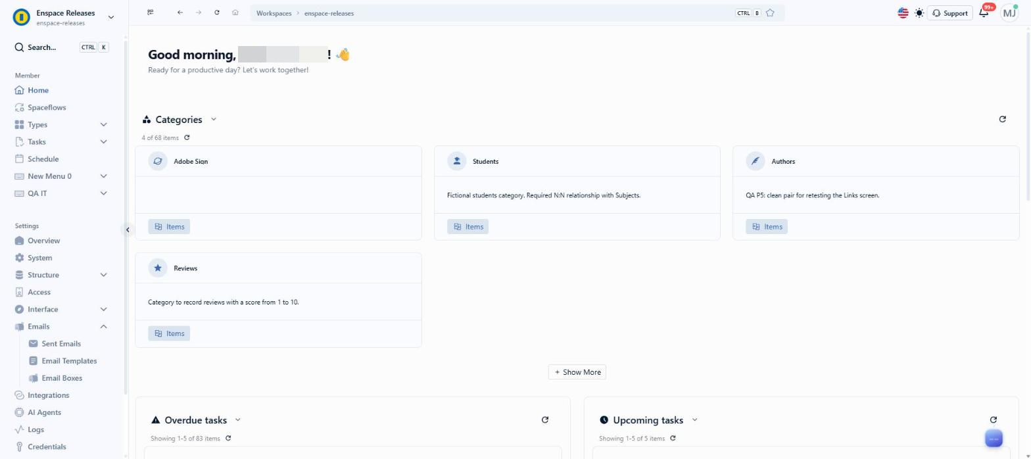Open the Categories section dropdown chevron
Viewport: 1031px width, 459px height.
pyautogui.click(x=213, y=119)
